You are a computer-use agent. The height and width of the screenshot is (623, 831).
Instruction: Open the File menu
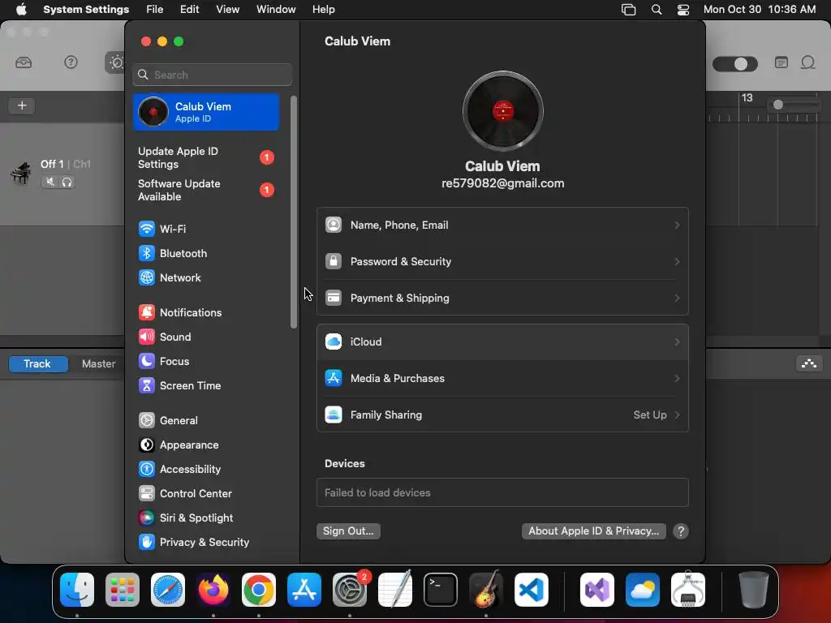[x=155, y=10]
